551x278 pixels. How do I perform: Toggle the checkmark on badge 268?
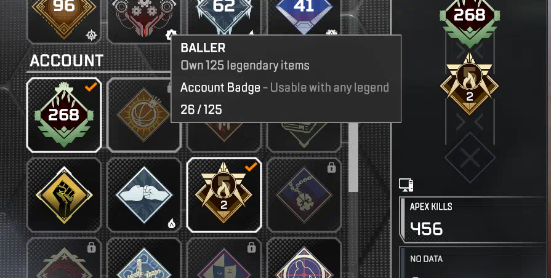click(91, 87)
